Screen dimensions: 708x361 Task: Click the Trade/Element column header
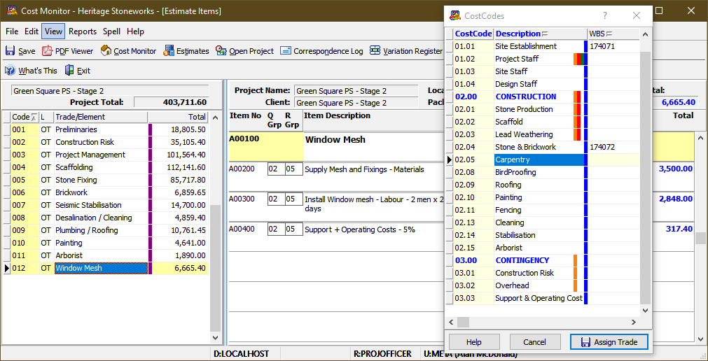coord(101,117)
